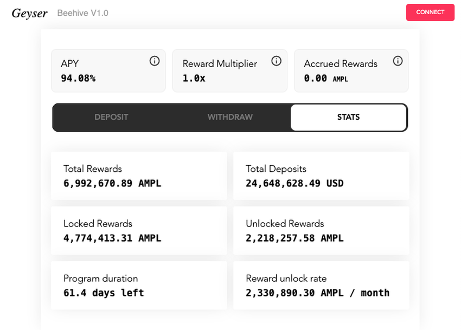The width and height of the screenshot is (461, 330).
Task: Click the 24,648,628.49 USD value
Action: coord(294,183)
